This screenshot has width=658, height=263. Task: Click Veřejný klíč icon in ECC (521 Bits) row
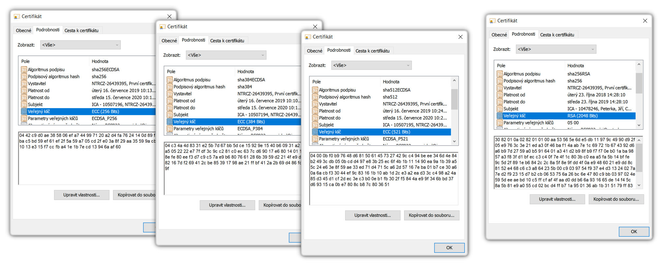[x=315, y=132]
